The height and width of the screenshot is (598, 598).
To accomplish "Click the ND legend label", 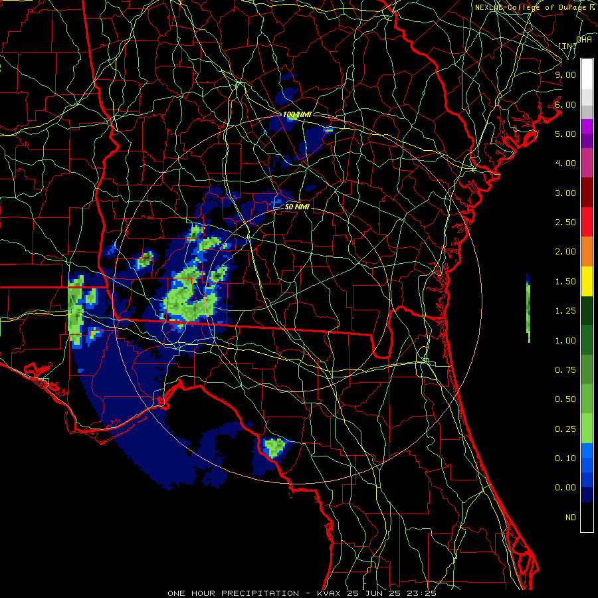I will [x=571, y=518].
